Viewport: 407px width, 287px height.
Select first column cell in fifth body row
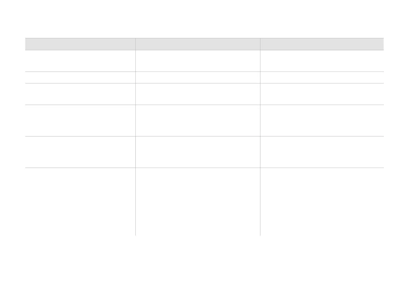[x=80, y=152]
